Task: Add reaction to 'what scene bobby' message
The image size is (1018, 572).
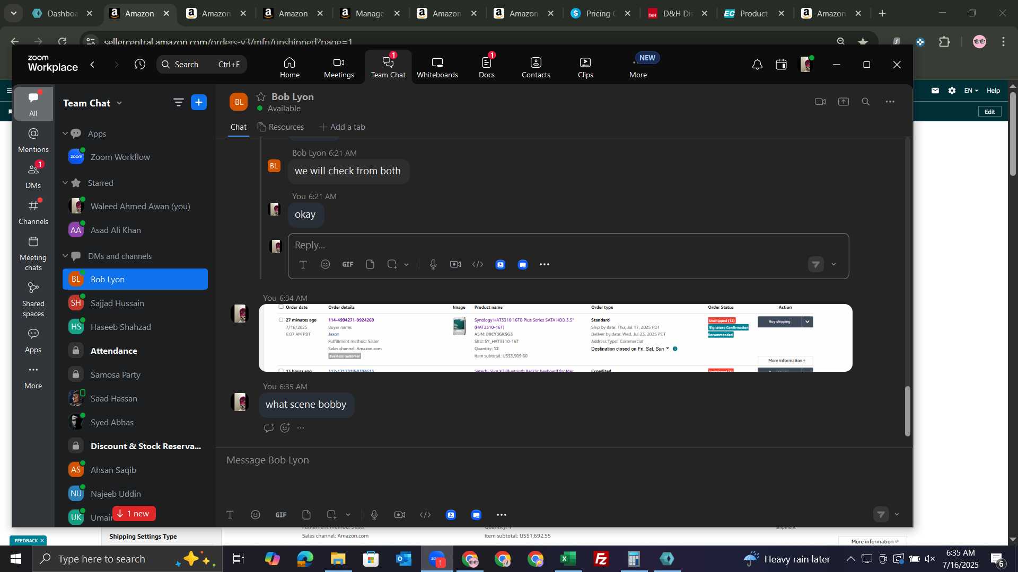Action: [285, 428]
